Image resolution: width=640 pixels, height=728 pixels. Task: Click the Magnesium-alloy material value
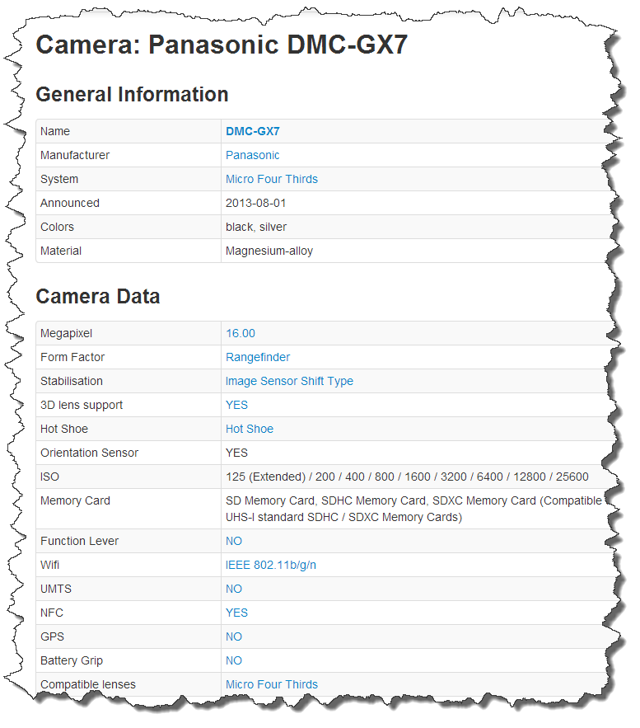(x=269, y=251)
